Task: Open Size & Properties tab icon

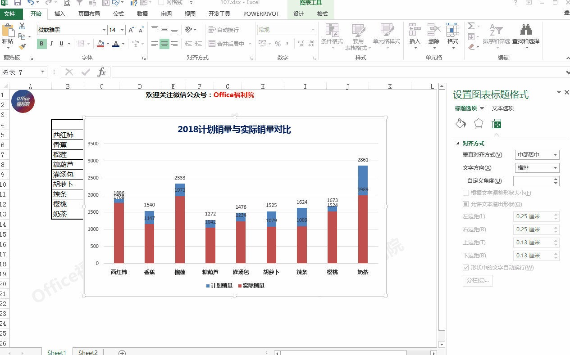Action: [497, 124]
